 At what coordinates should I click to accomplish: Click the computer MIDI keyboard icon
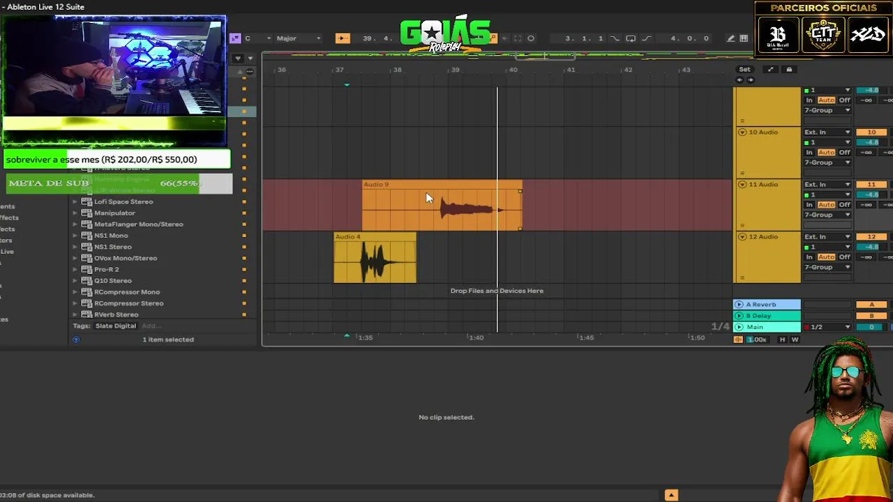pos(744,38)
